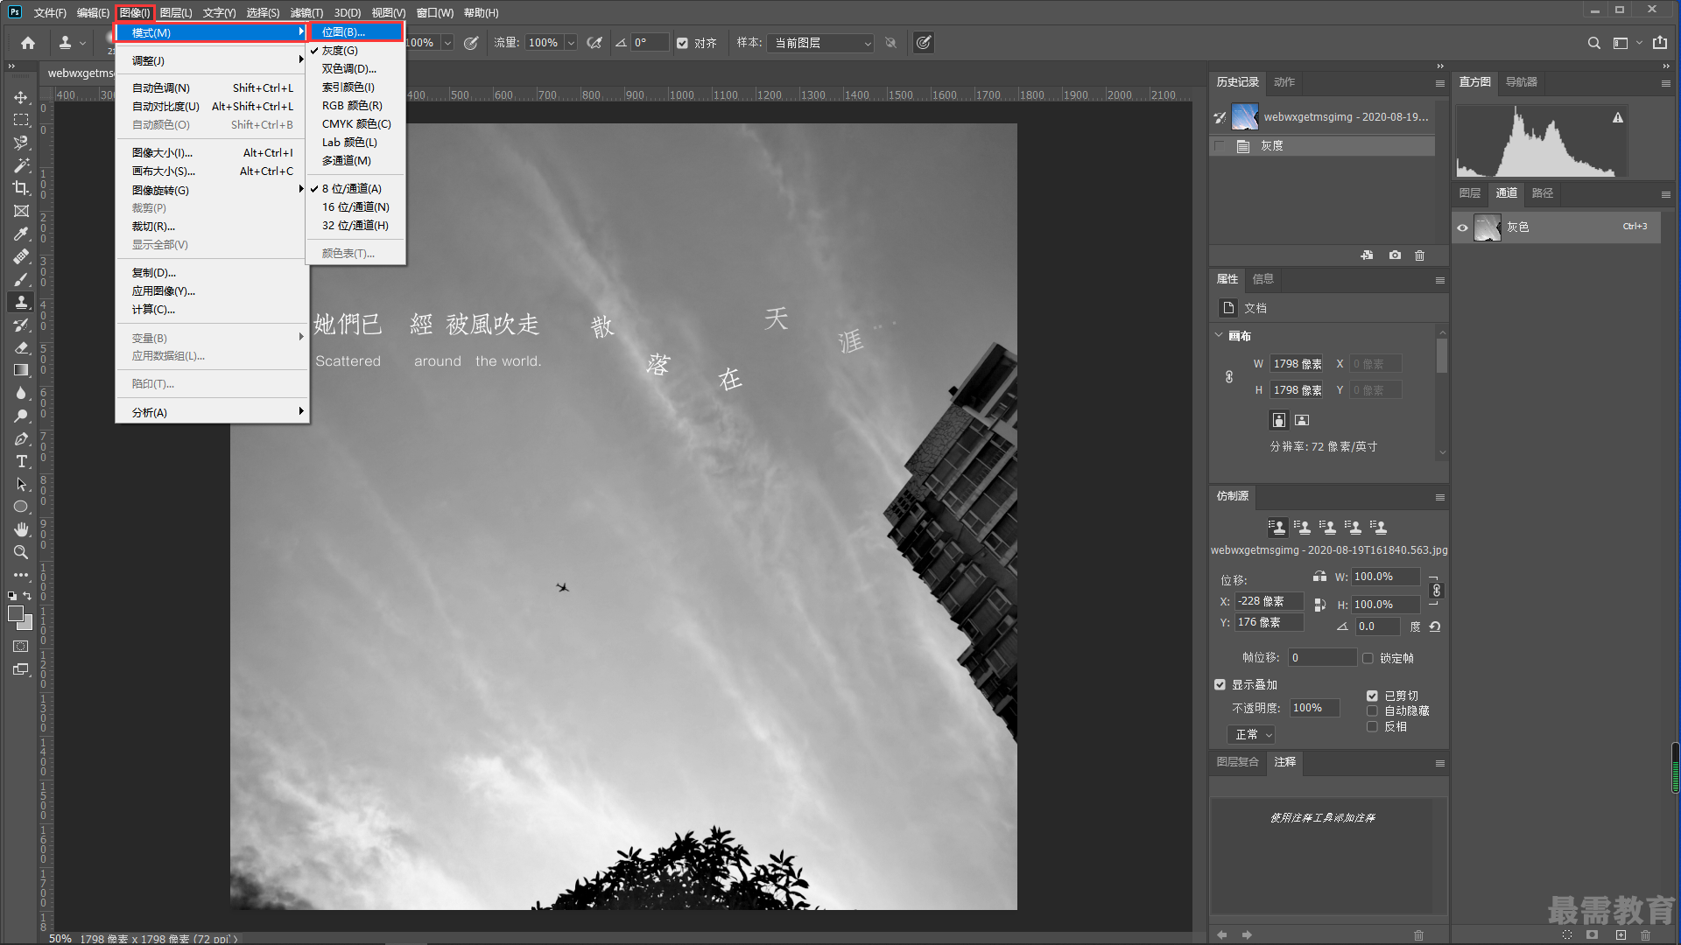Enable the 锁定帧 lock frame checkbox
1681x945 pixels.
[x=1368, y=658]
